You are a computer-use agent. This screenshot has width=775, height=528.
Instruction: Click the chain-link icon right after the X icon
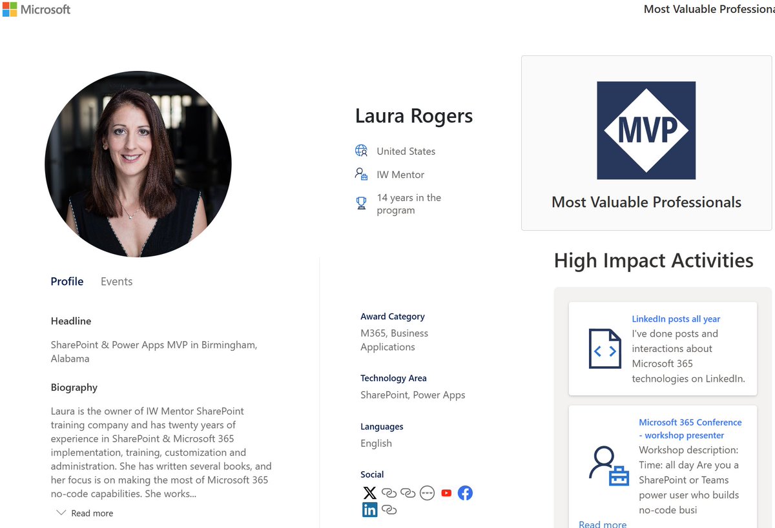pyautogui.click(x=389, y=493)
